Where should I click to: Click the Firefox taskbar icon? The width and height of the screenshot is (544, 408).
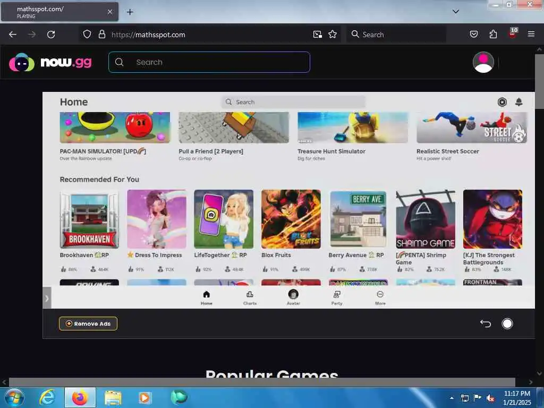80,397
